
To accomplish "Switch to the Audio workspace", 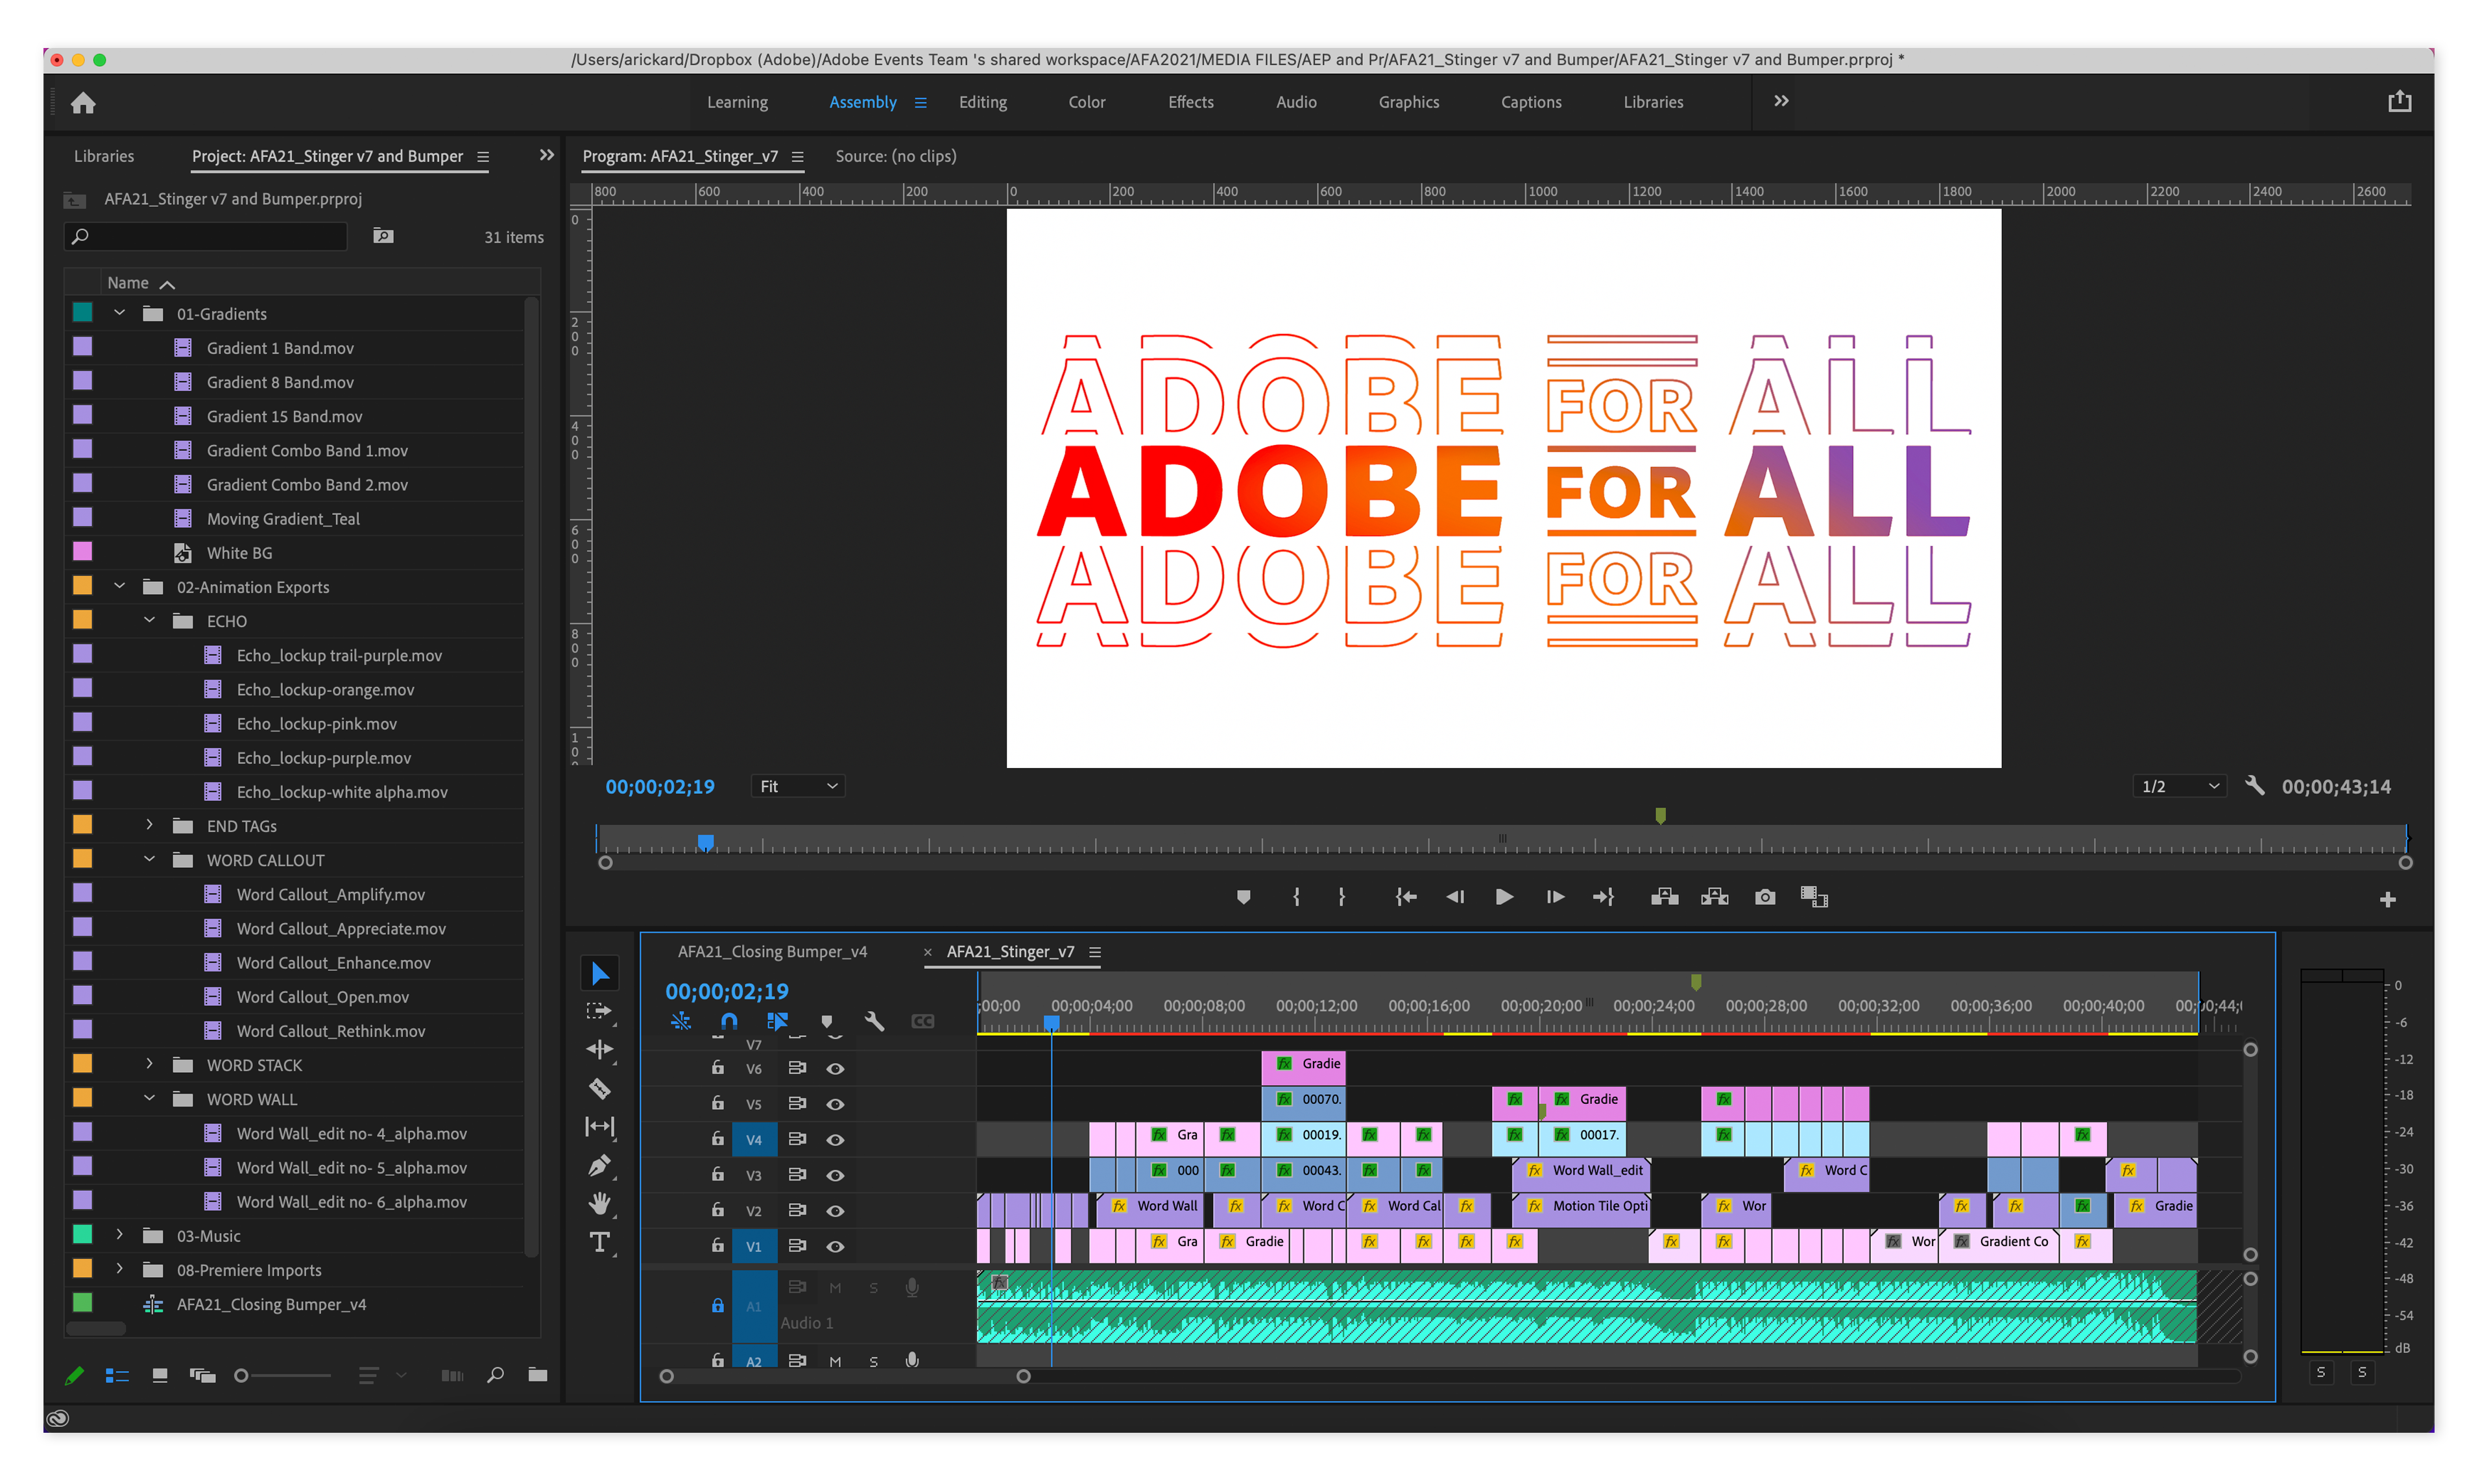I will click(1296, 102).
